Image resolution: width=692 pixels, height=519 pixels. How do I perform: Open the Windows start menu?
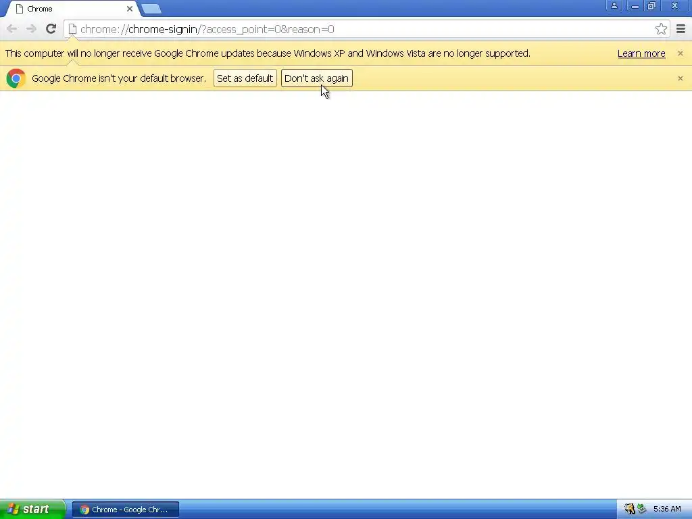click(32, 510)
